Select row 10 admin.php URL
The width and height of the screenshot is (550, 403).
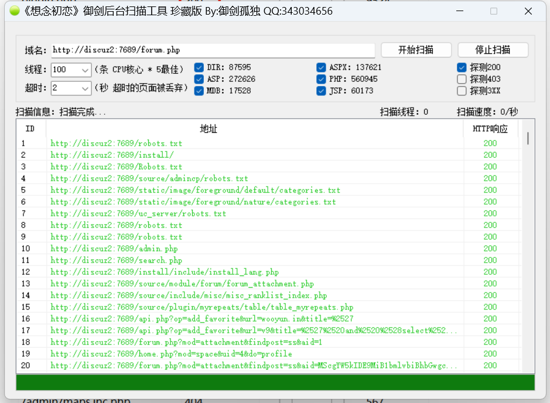(x=114, y=249)
